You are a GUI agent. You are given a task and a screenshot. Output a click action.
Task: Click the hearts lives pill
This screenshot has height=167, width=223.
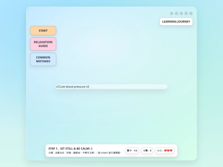[x=165, y=151]
